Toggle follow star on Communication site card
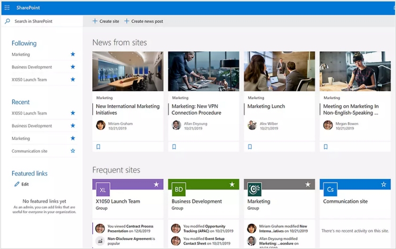This screenshot has height=249, width=396. (384, 184)
